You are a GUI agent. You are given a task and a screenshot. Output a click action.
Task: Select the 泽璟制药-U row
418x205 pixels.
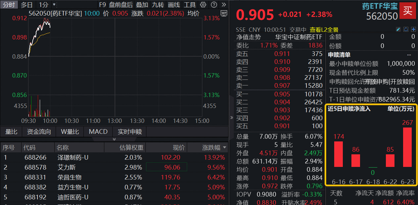click(x=114, y=157)
